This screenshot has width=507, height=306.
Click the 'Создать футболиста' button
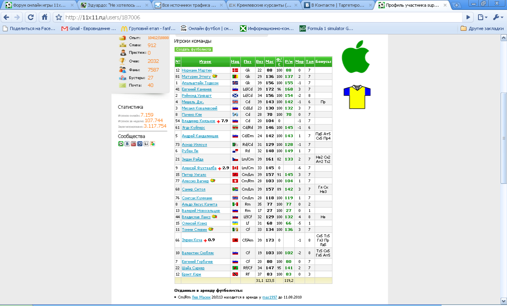pyautogui.click(x=193, y=49)
